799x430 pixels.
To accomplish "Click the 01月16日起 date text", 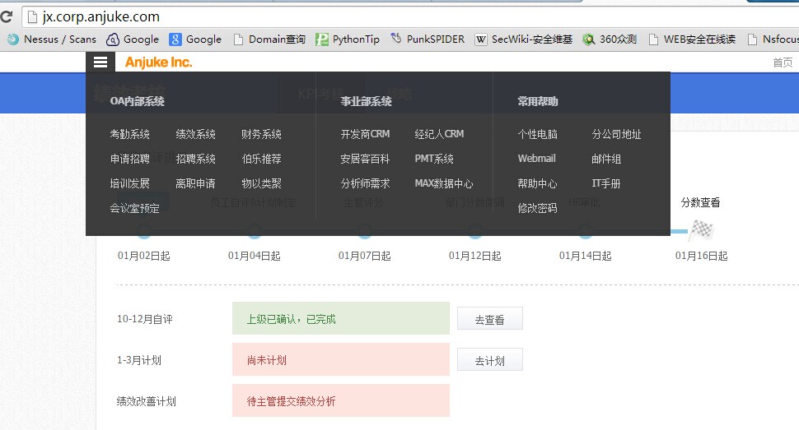I will coord(701,256).
